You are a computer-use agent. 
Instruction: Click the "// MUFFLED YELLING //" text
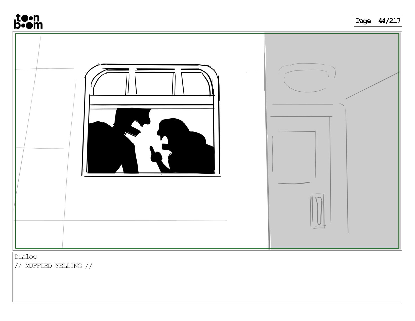pyautogui.click(x=54, y=266)
